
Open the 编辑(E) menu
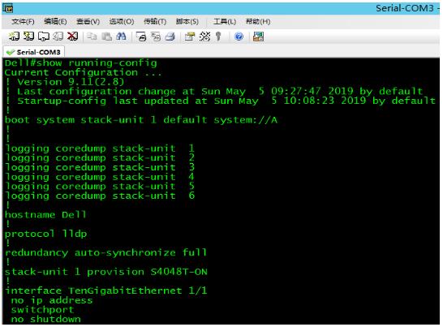pyautogui.click(x=55, y=21)
